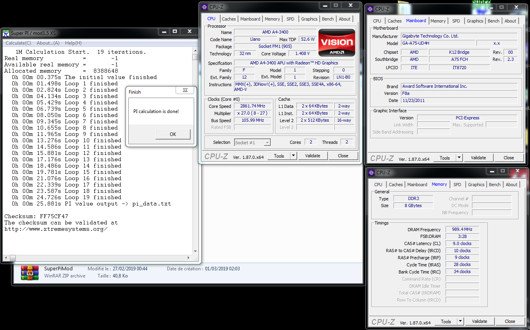Switch to Mainboard tab in CPU window

point(250,19)
